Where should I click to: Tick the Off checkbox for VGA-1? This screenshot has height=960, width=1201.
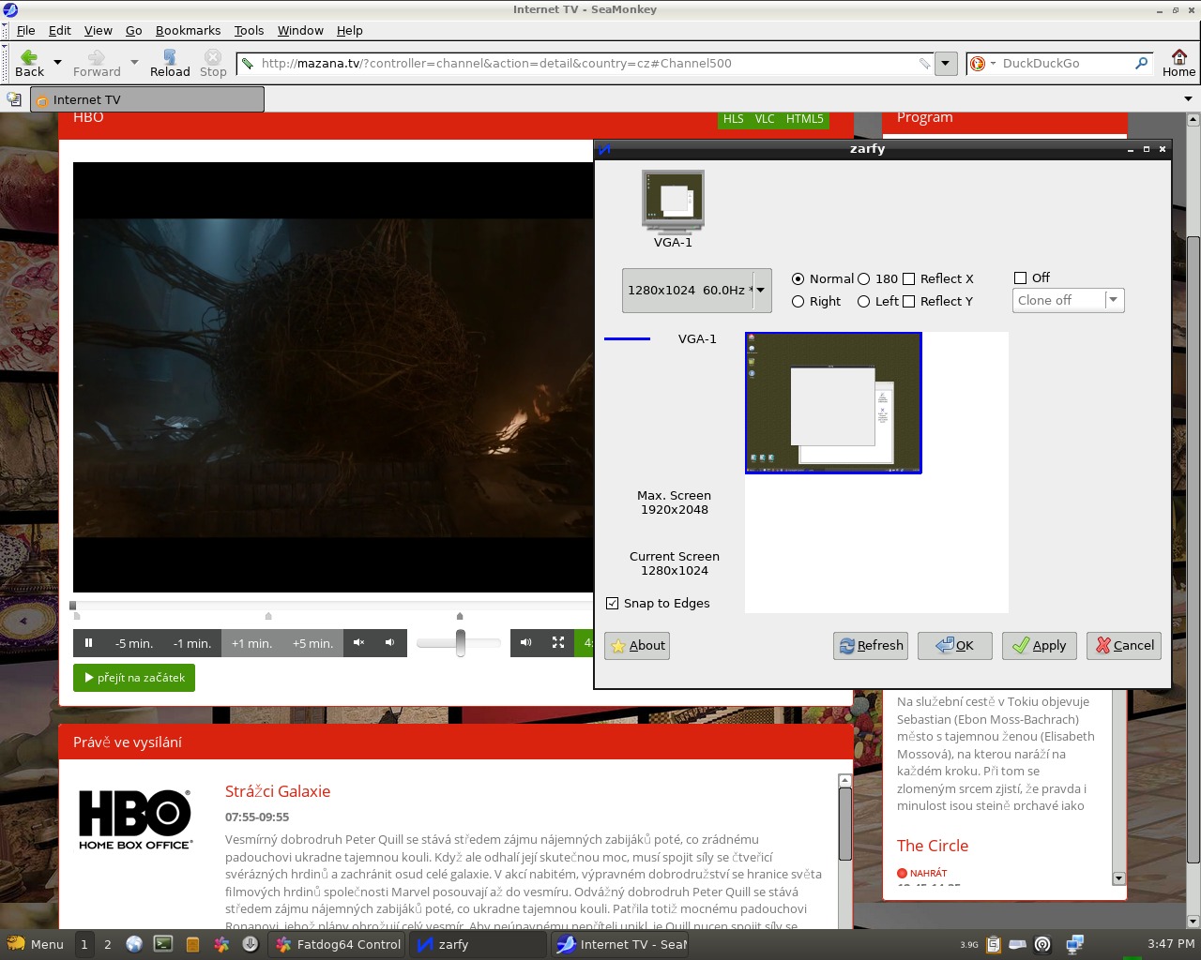1021,277
